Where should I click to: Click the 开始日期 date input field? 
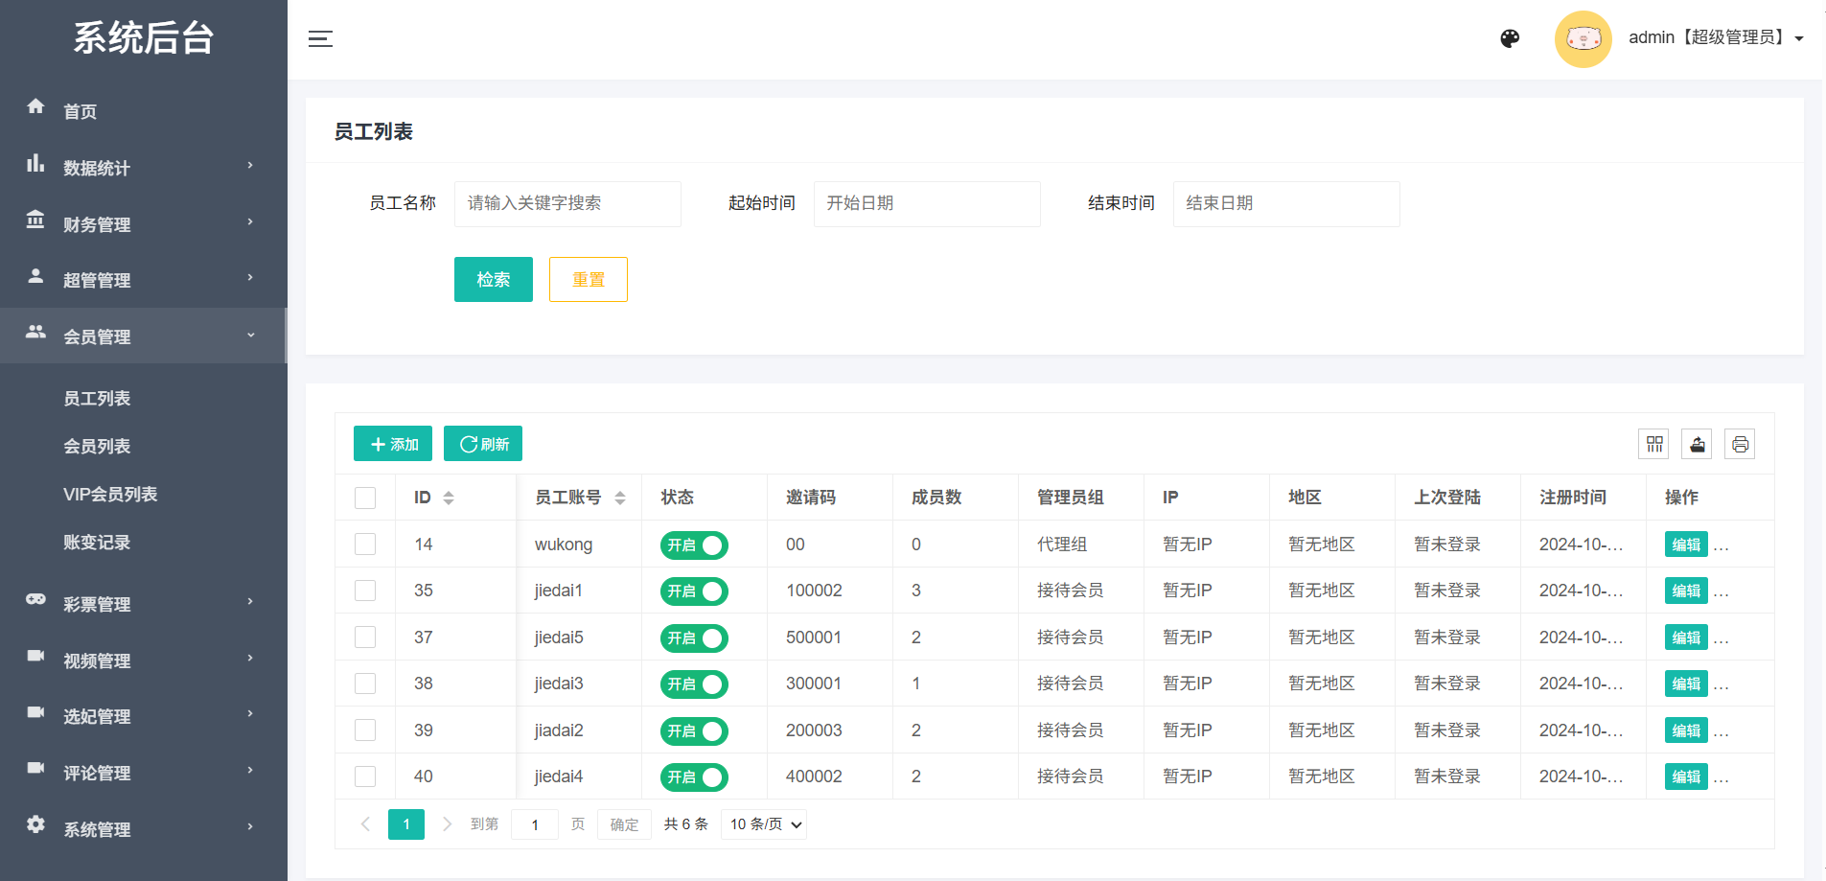point(926,204)
